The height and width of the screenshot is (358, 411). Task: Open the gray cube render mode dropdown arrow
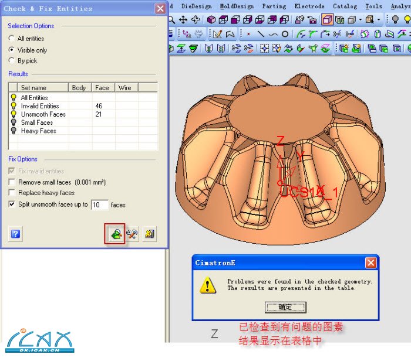point(361,19)
